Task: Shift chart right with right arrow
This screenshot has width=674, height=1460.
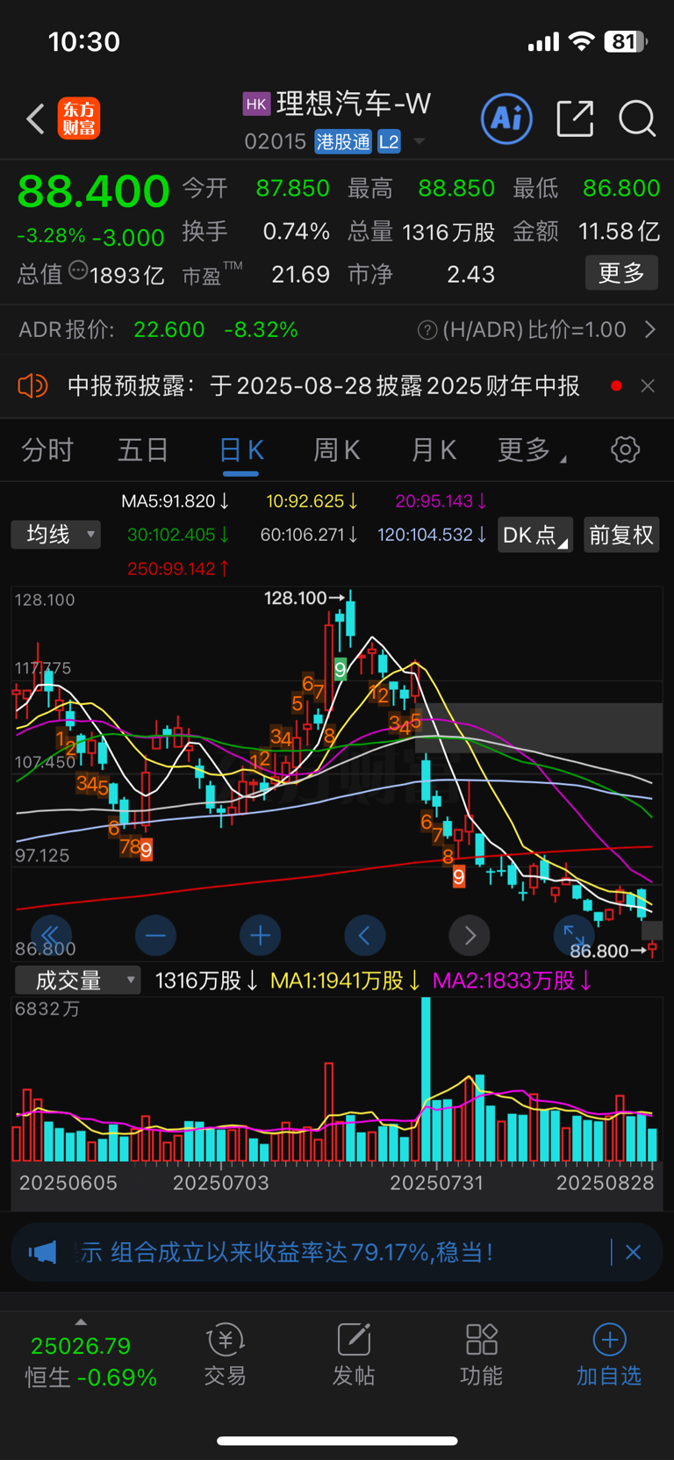Action: [x=470, y=936]
